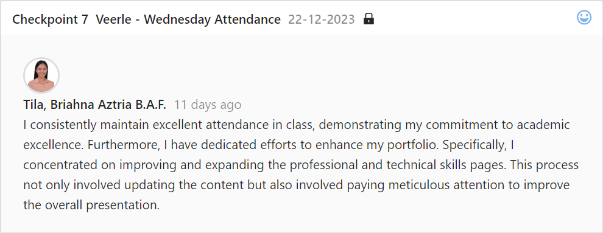The height and width of the screenshot is (233, 603).
Task: Select the 'Checkpoint 7' heading text
Action: (x=51, y=19)
